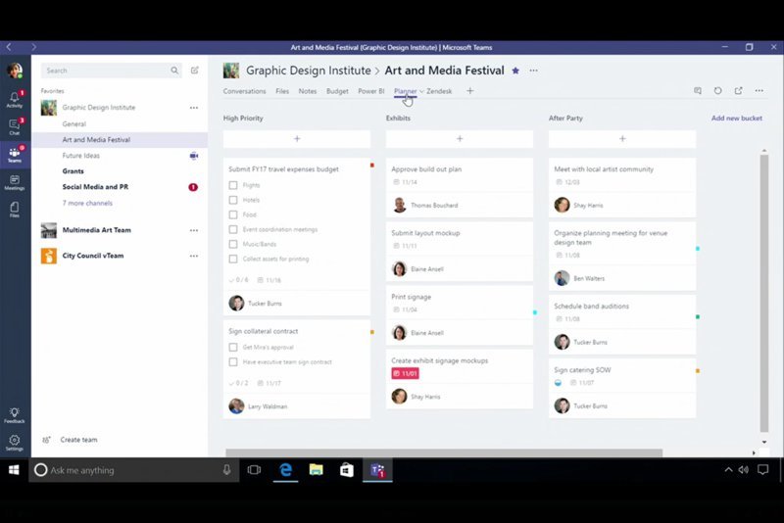
Task: Switch to the Conversations tab
Action: tap(244, 91)
